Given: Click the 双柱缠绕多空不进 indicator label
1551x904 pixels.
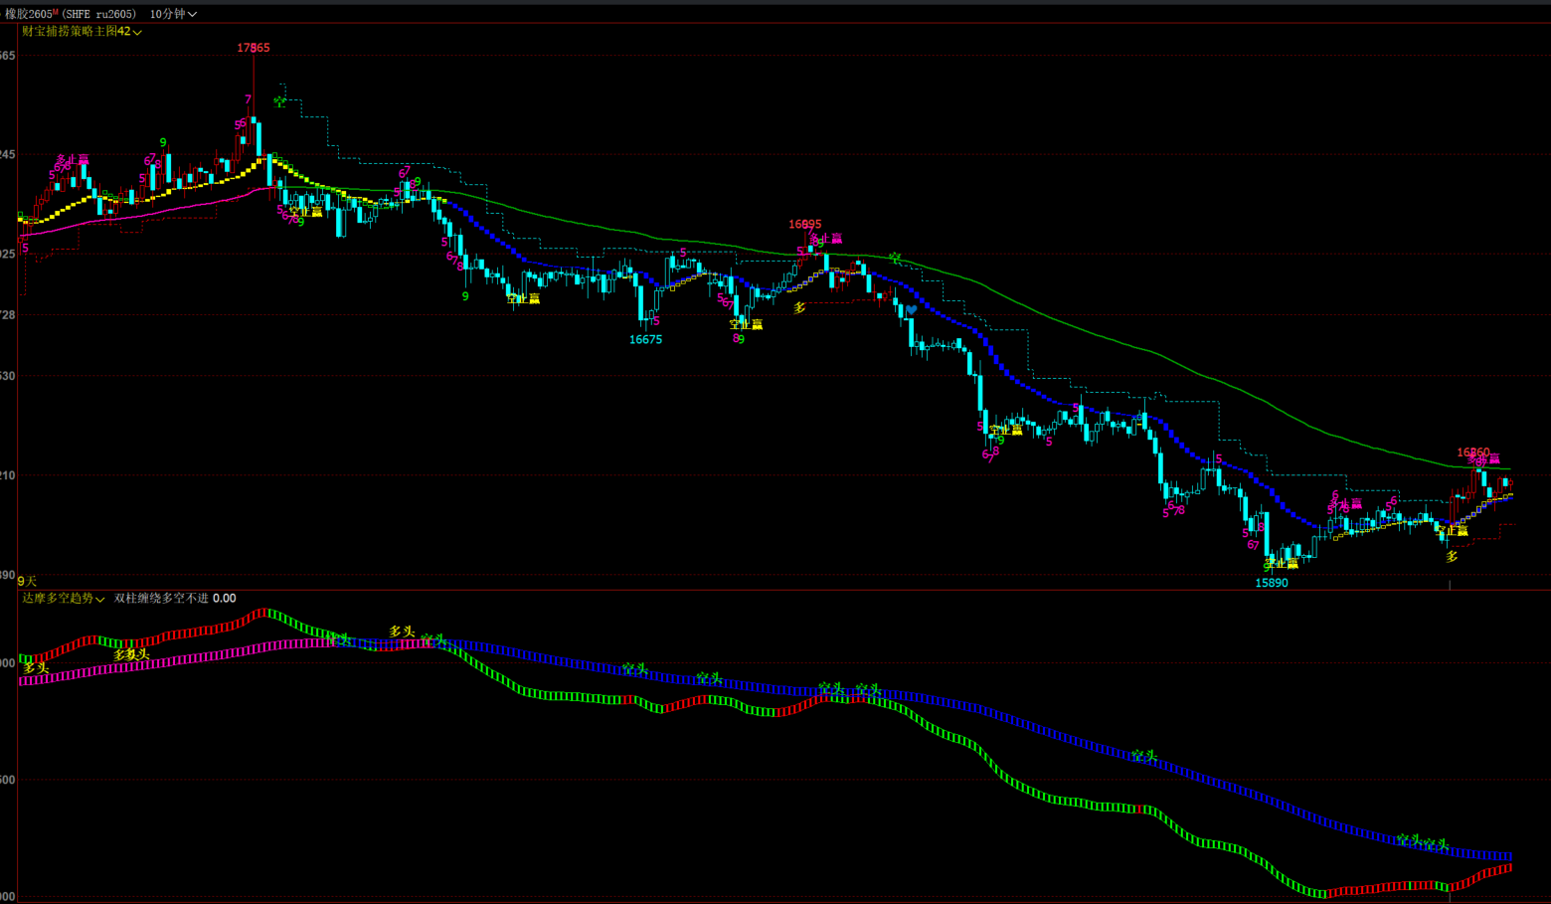Looking at the screenshot, I should point(161,599).
